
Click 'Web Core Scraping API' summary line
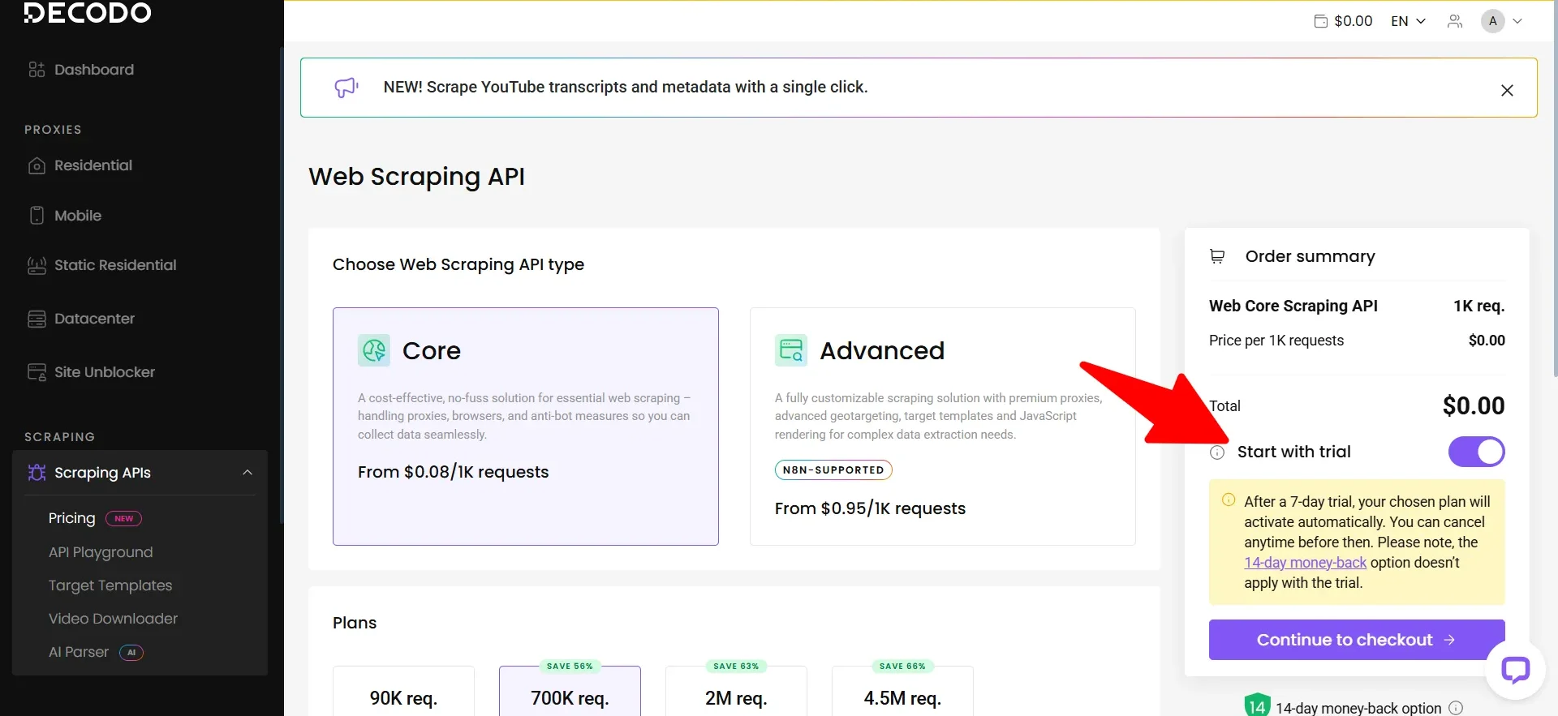coord(1293,306)
